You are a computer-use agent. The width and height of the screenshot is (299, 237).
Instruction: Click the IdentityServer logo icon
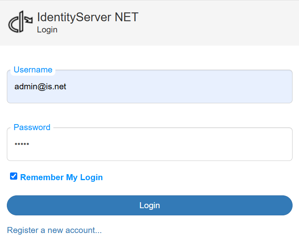[20, 22]
